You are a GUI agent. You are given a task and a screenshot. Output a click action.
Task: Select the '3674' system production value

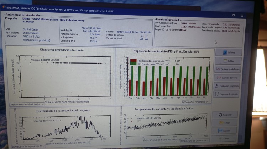(184, 23)
